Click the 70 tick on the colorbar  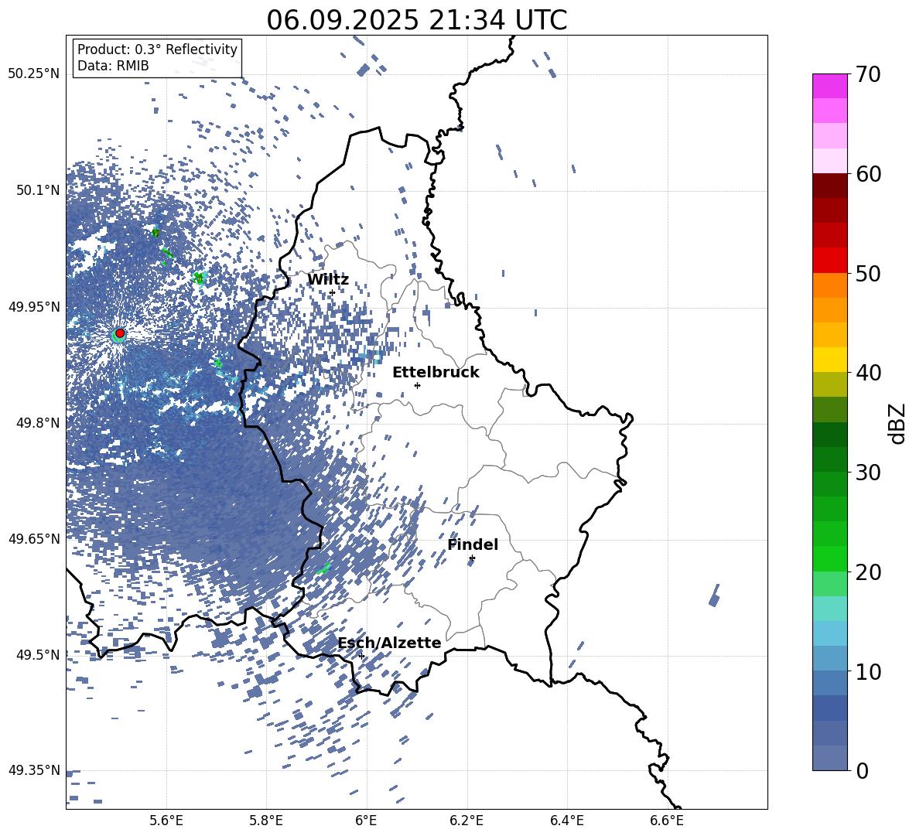coord(869,74)
